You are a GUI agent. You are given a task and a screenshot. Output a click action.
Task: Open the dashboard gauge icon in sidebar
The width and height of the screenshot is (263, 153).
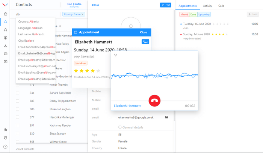pos(5,14)
